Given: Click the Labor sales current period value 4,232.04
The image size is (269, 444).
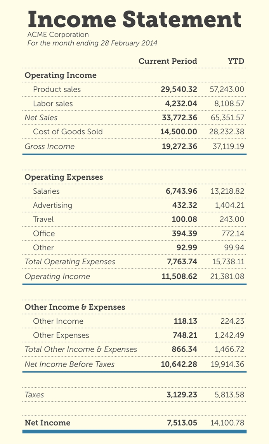Looking at the screenshot, I should coord(179,104).
